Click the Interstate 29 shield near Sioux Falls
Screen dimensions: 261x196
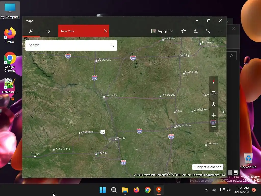point(94,78)
